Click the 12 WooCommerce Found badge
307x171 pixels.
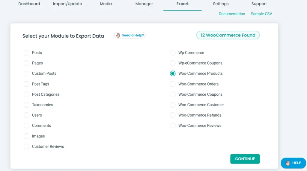coord(228,35)
